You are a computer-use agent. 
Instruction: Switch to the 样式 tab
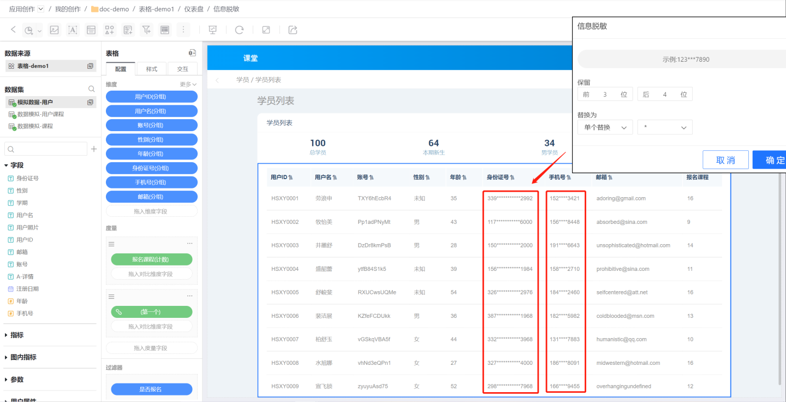(x=151, y=69)
